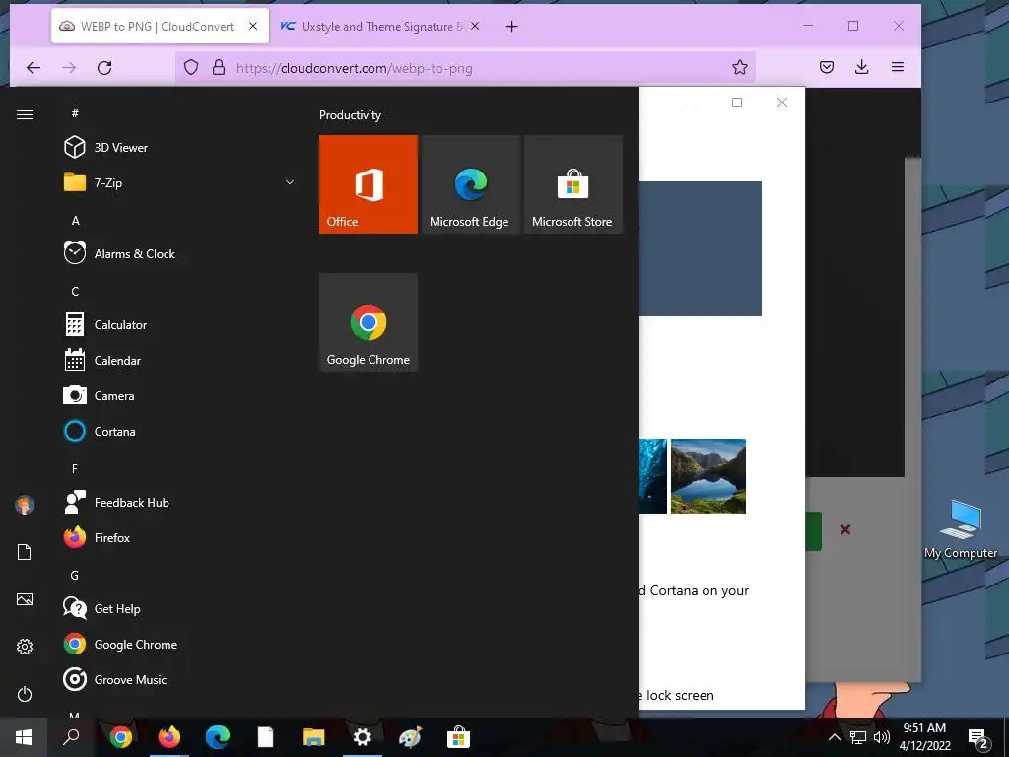The image size is (1009, 757).
Task: Open Edge from the taskbar
Action: (x=218, y=737)
